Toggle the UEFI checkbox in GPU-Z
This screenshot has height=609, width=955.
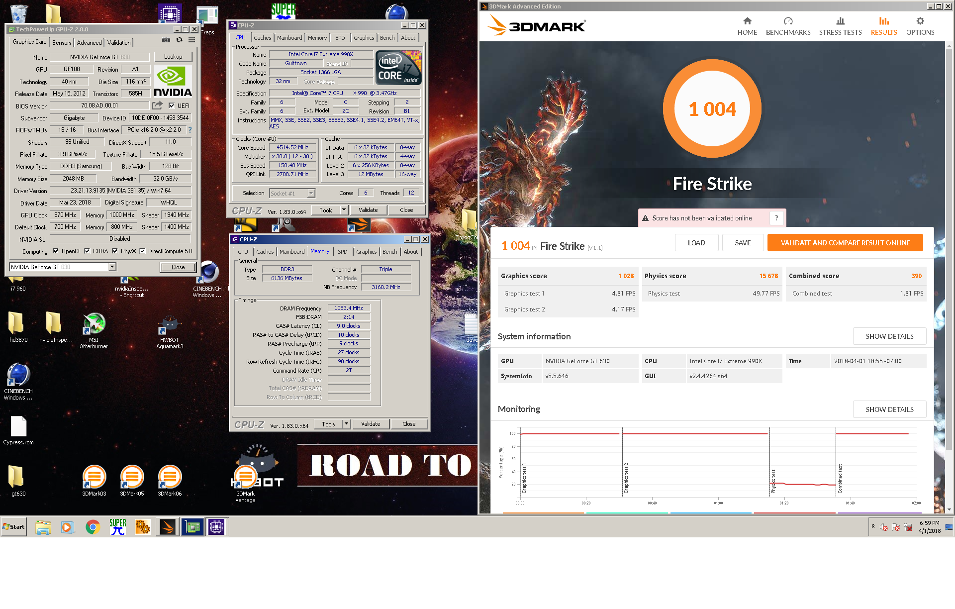pyautogui.click(x=172, y=105)
